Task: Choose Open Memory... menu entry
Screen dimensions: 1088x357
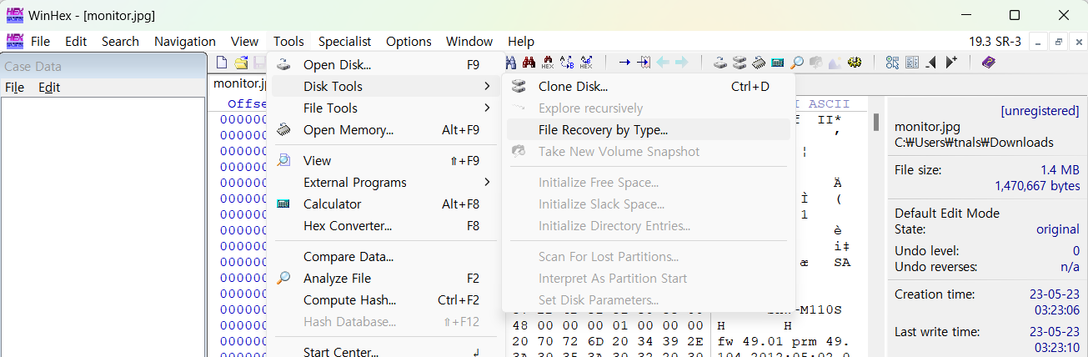Action: [x=385, y=130]
